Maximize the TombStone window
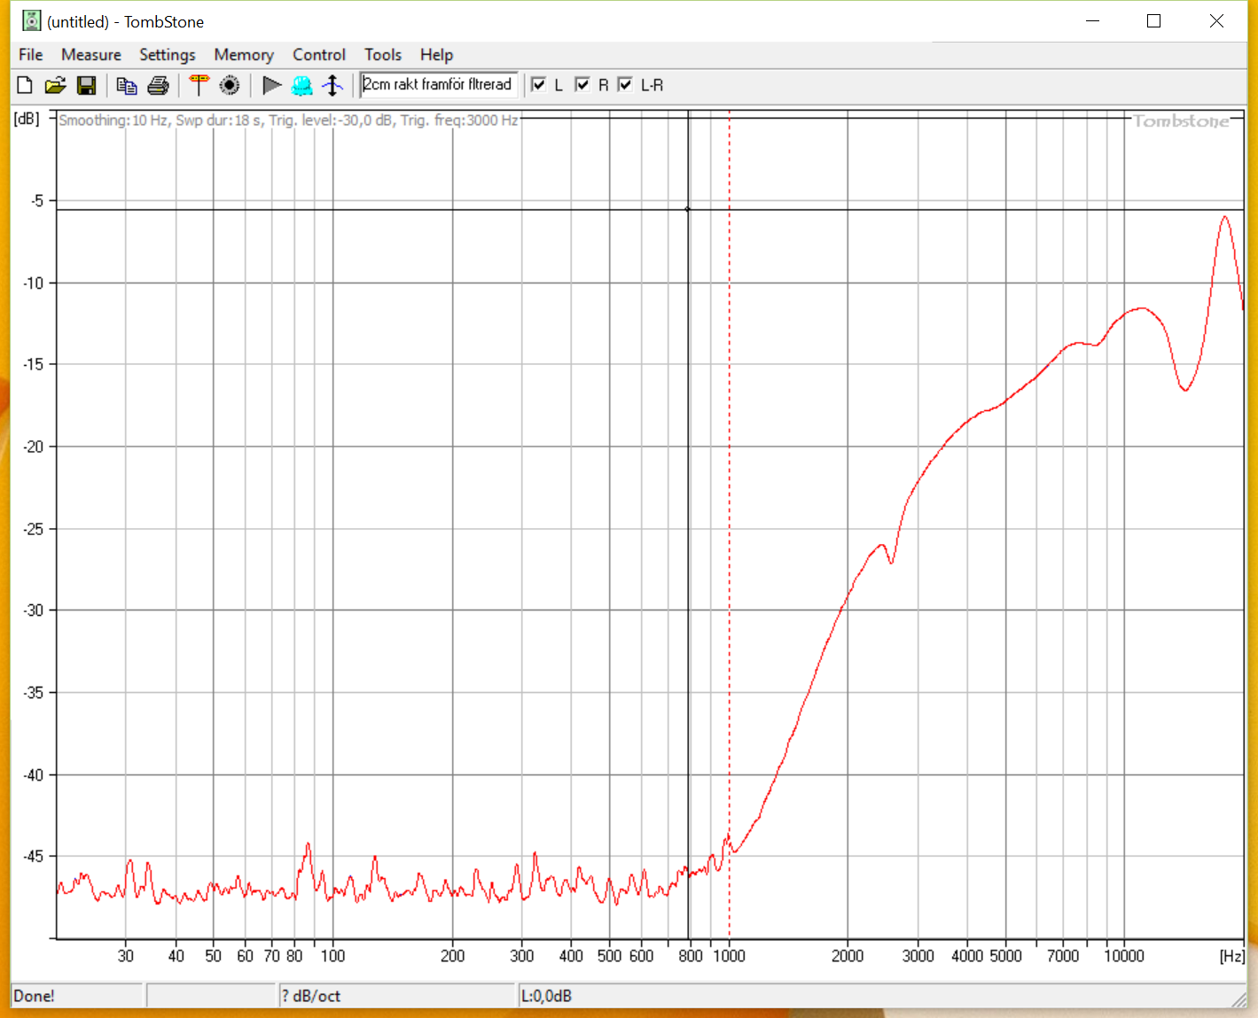Screen dimensions: 1258x1018 click(1153, 21)
